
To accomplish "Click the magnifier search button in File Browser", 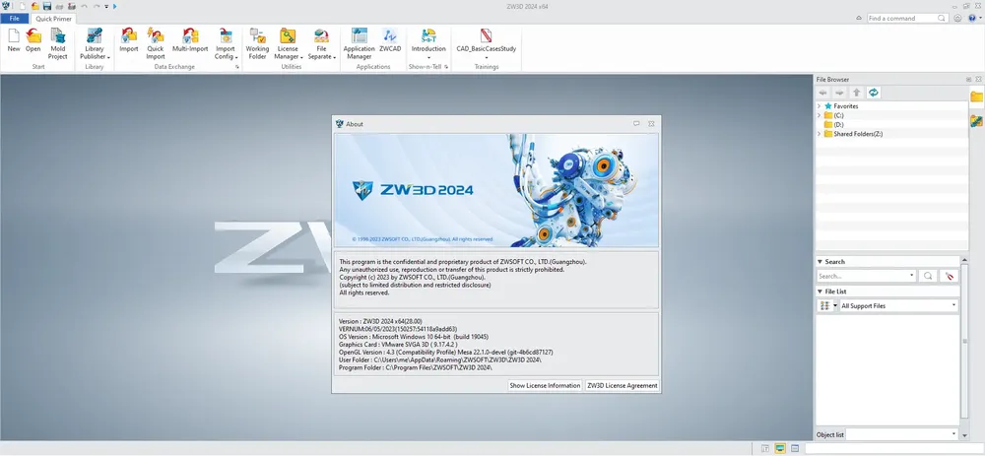I will (928, 276).
